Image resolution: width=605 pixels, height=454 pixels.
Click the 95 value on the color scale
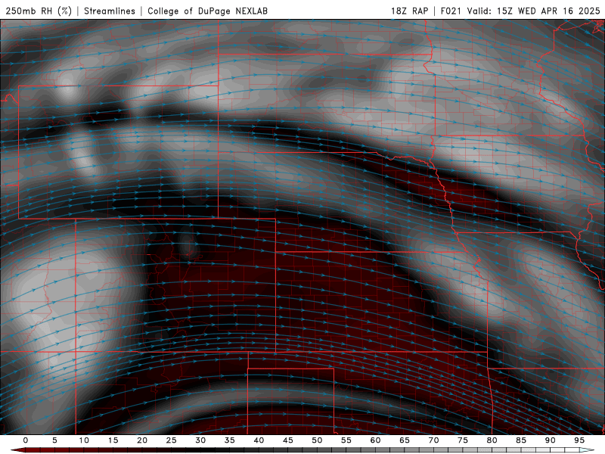[x=579, y=440]
